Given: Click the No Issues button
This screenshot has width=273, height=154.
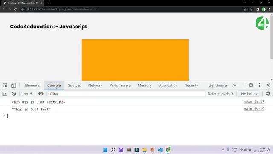Looking at the screenshot, I should (x=249, y=94).
